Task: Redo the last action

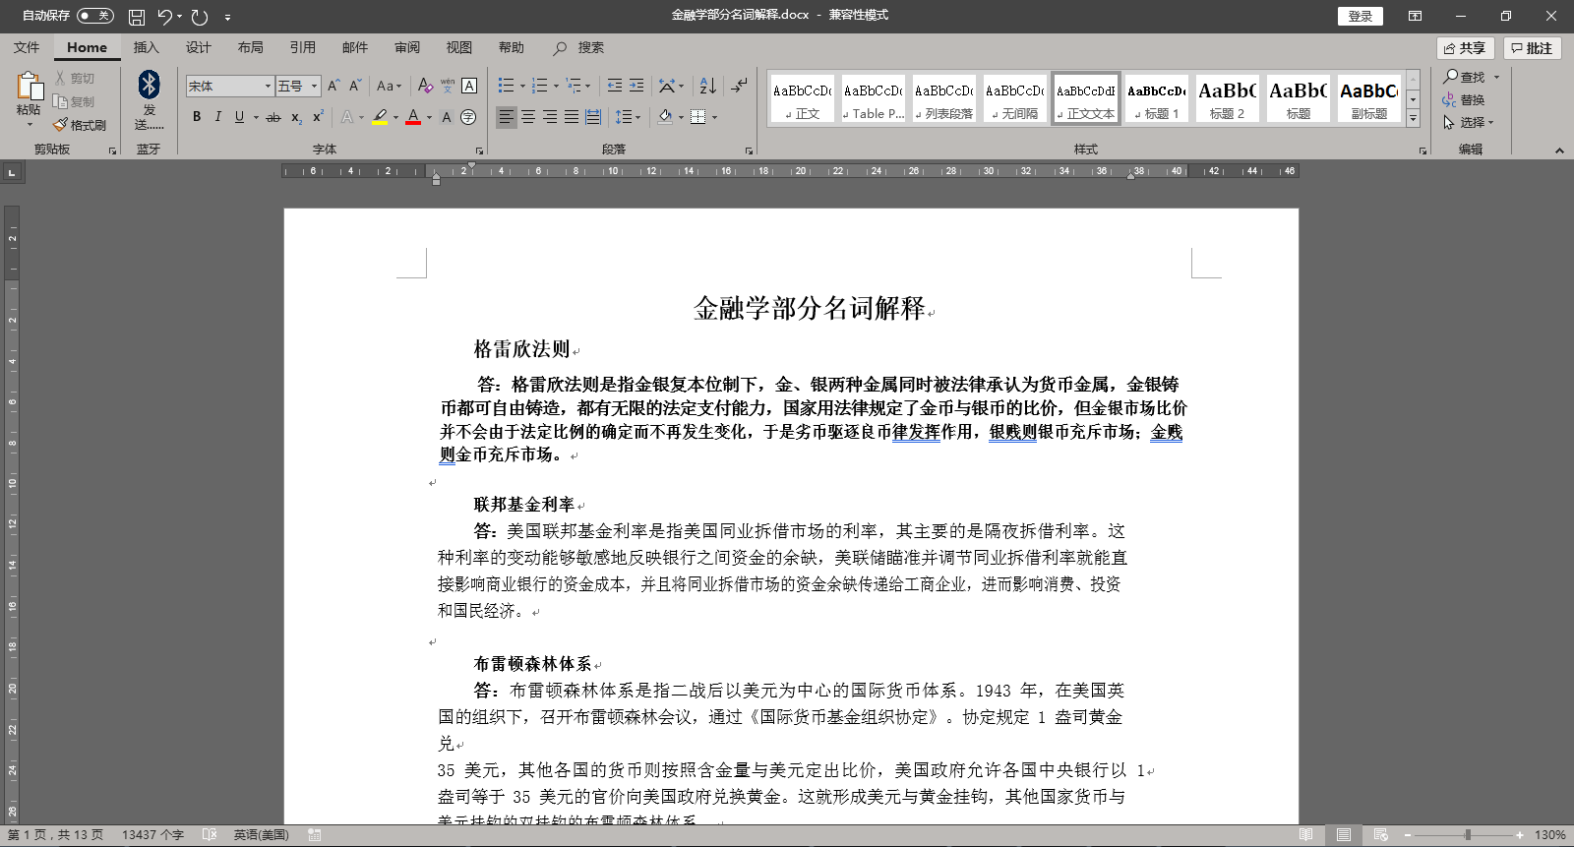Action: (200, 17)
